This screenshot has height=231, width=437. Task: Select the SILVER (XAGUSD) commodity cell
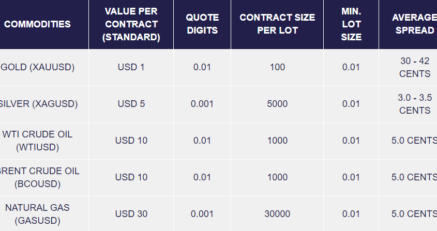pos(38,104)
